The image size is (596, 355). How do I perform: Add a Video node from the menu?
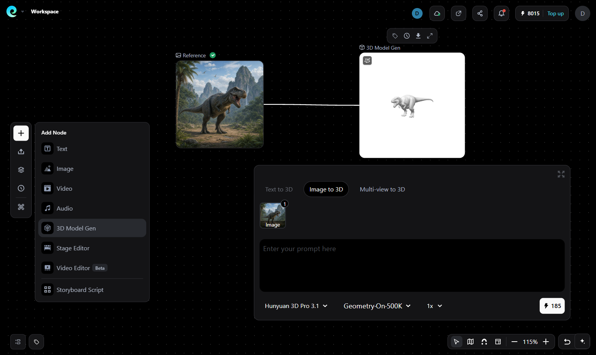click(92, 188)
